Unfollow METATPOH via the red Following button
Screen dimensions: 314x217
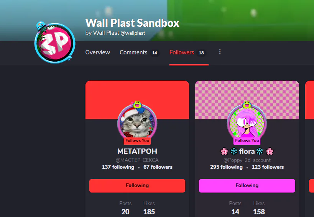tap(137, 186)
